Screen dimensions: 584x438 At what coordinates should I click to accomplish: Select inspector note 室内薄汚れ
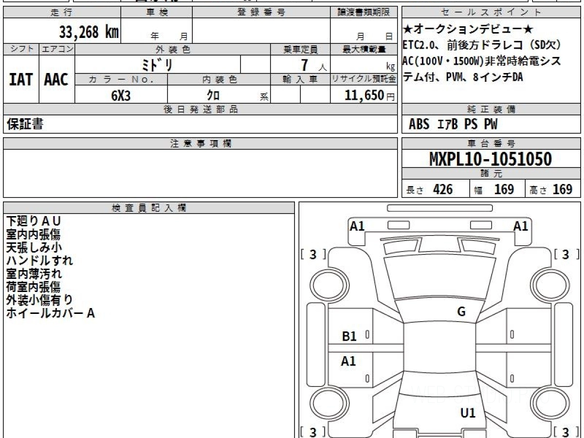click(34, 274)
